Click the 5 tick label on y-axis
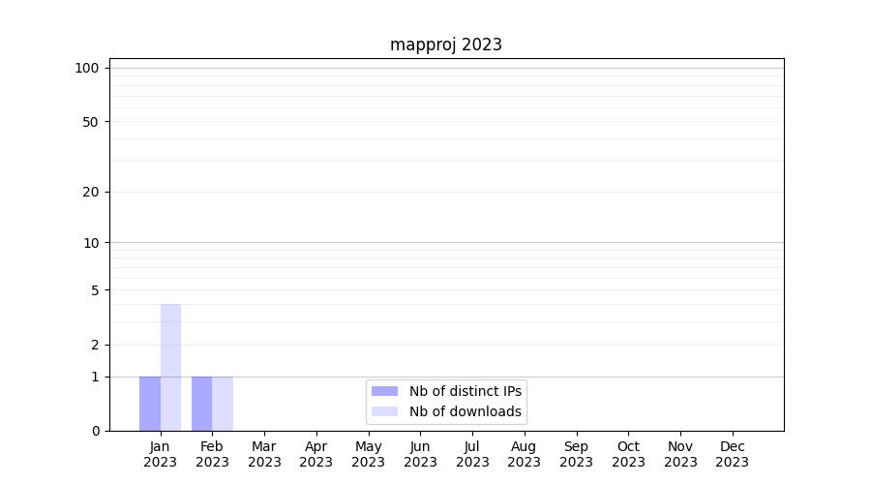Viewport: 871px width, 484px height. [x=95, y=290]
